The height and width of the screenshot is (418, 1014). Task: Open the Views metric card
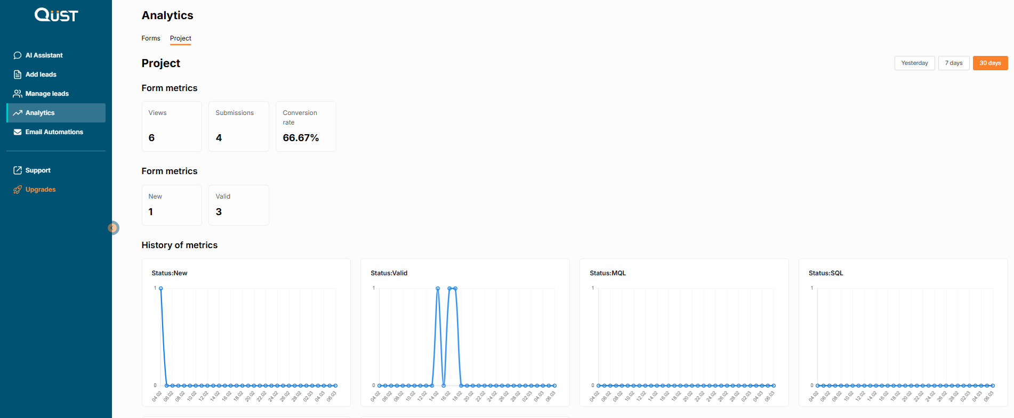coord(172,127)
